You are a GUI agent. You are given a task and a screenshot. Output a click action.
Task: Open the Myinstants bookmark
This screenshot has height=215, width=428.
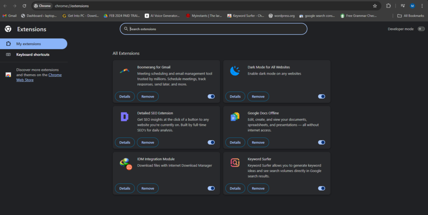[x=204, y=16]
